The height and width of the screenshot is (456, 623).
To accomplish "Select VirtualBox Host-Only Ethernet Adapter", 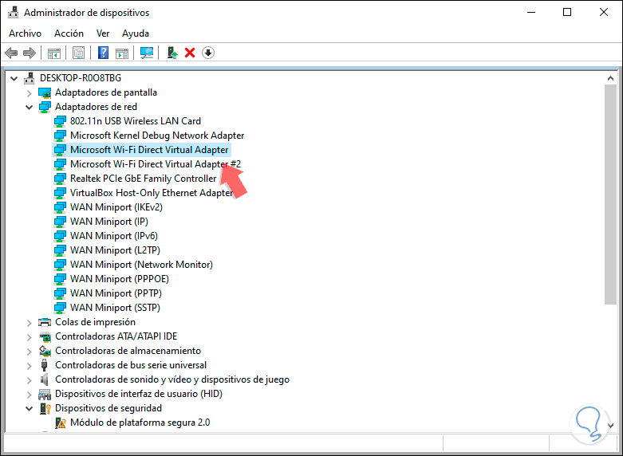I will coord(152,193).
